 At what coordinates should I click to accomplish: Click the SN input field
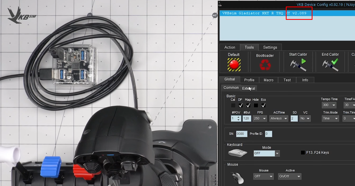click(x=242, y=134)
